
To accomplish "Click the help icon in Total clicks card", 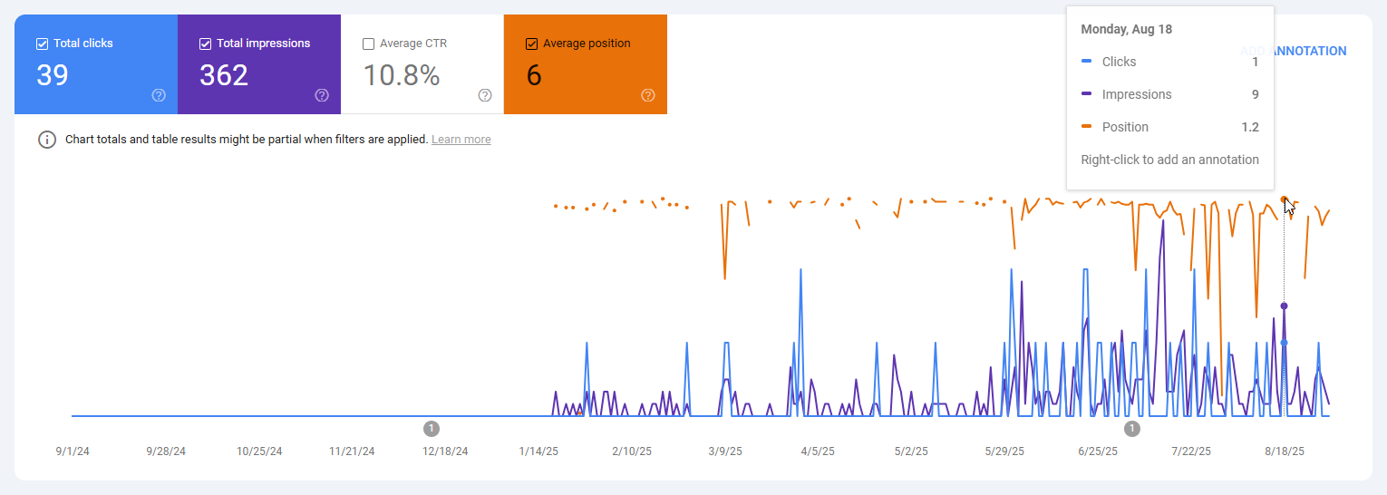I will pos(159,95).
